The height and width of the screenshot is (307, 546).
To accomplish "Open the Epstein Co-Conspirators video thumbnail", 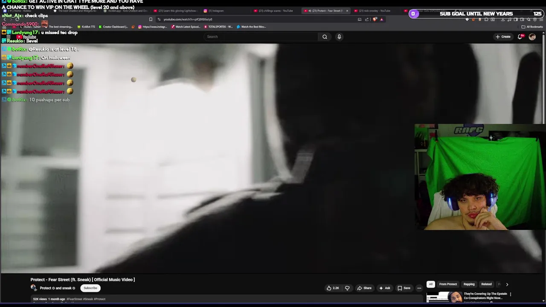I will (444, 297).
